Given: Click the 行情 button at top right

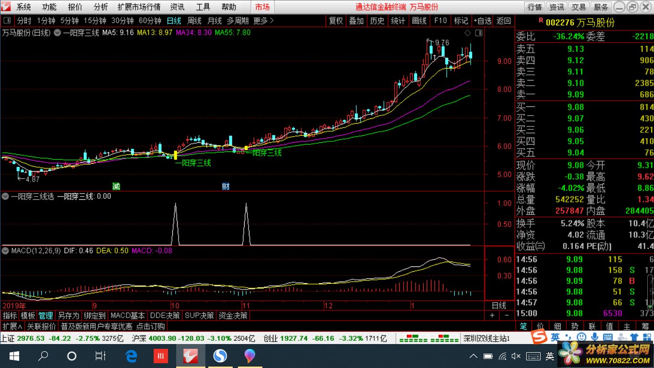Looking at the screenshot, I should tap(535, 7).
